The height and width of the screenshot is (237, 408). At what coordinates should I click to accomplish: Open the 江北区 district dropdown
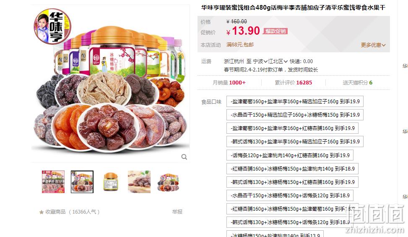pyautogui.click(x=278, y=61)
